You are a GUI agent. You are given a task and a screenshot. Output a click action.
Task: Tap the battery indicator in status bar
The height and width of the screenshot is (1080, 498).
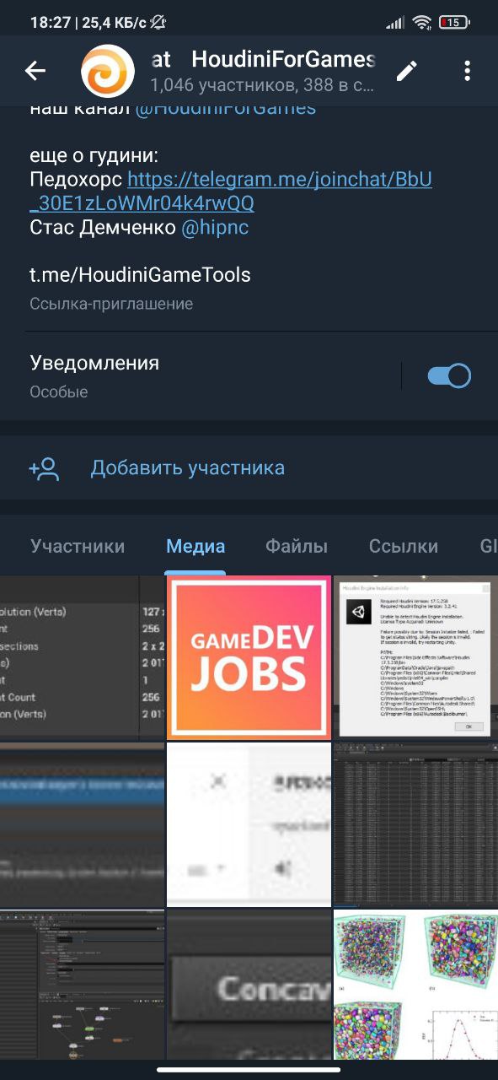454,23
